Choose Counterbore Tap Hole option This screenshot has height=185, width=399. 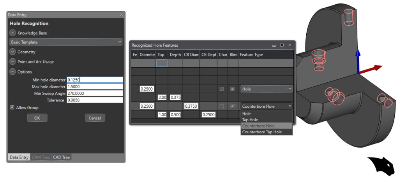click(x=261, y=132)
